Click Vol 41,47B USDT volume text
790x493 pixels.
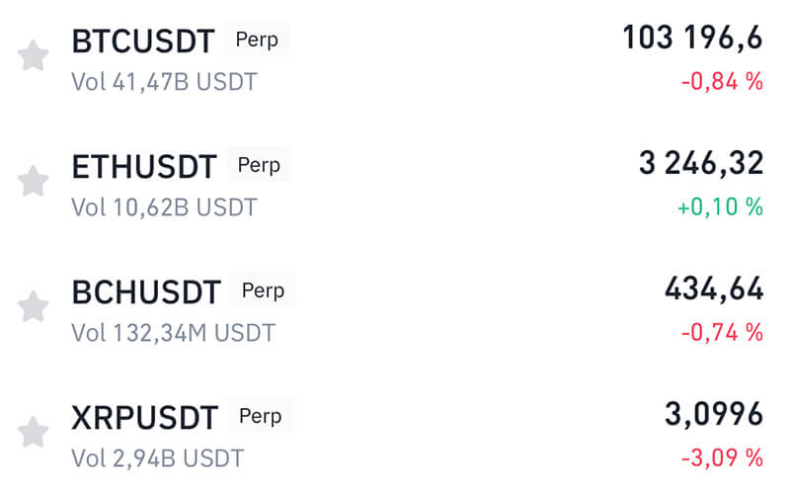[164, 82]
